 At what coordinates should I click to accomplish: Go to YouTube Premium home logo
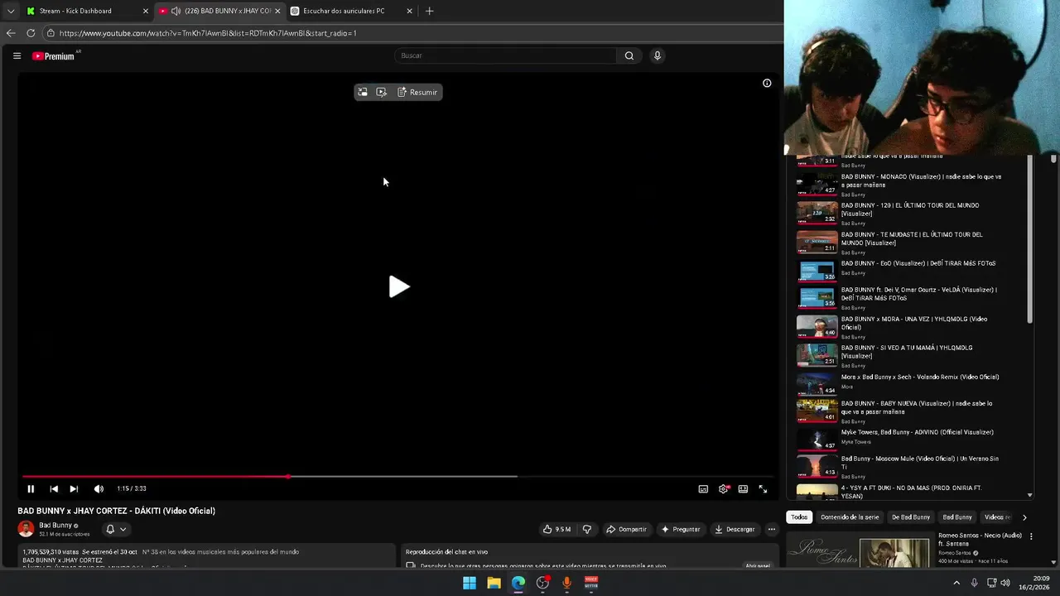tap(54, 55)
